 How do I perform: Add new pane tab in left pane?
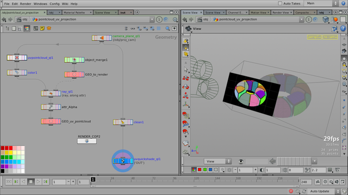pyautogui.click(x=137, y=12)
